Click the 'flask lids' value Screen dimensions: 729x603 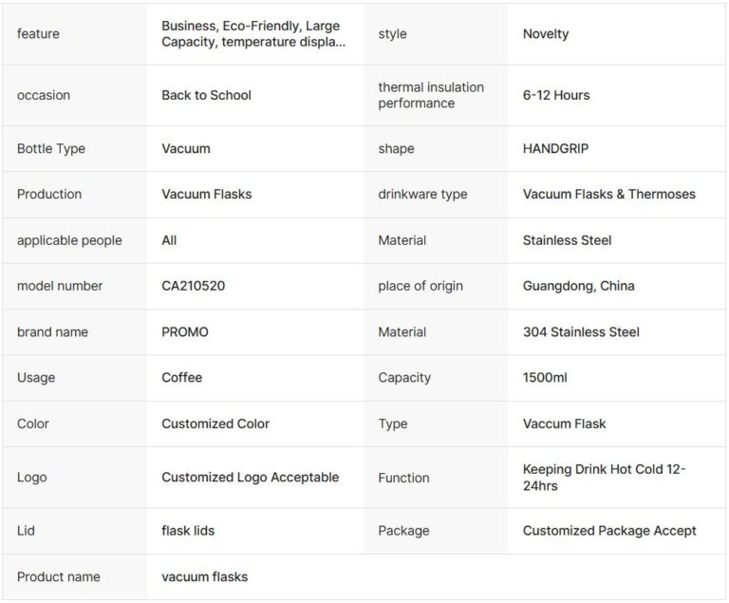pos(188,531)
